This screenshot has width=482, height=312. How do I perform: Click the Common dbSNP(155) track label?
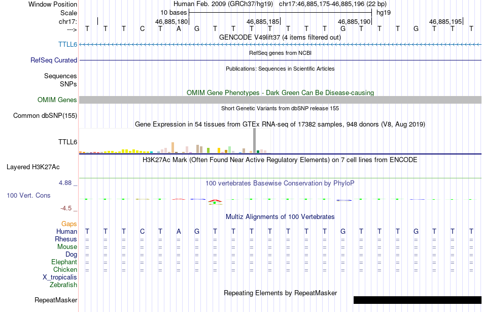[45, 115]
